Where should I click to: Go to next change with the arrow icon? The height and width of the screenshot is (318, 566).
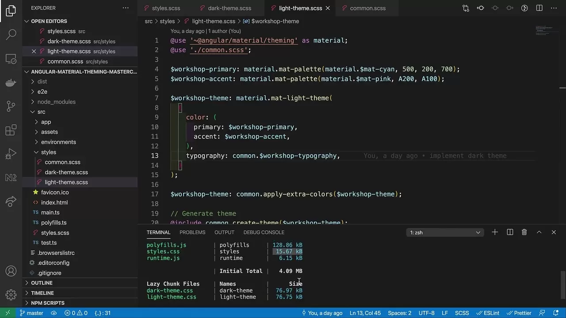coord(510,8)
